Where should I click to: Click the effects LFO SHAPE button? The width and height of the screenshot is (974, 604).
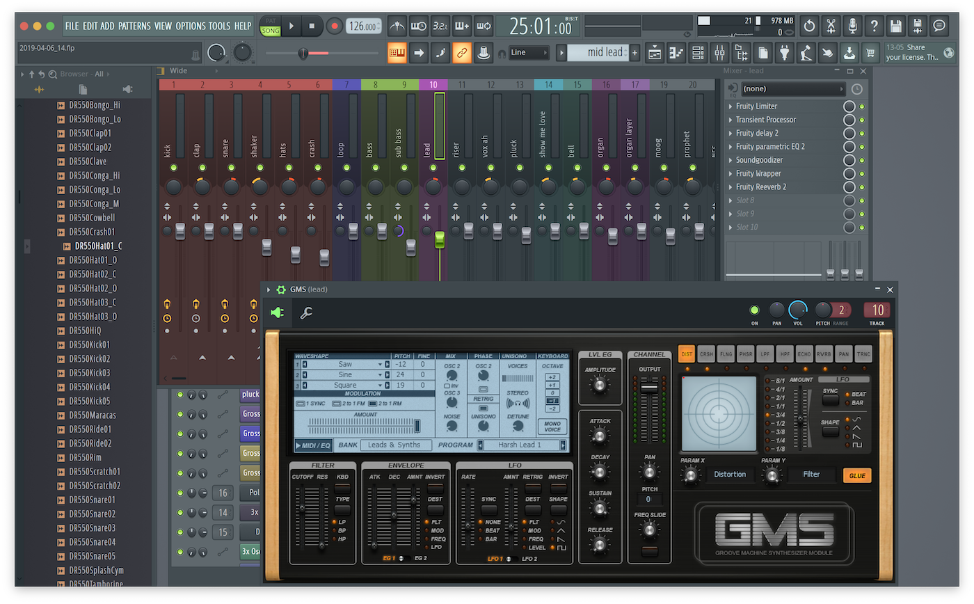point(831,431)
